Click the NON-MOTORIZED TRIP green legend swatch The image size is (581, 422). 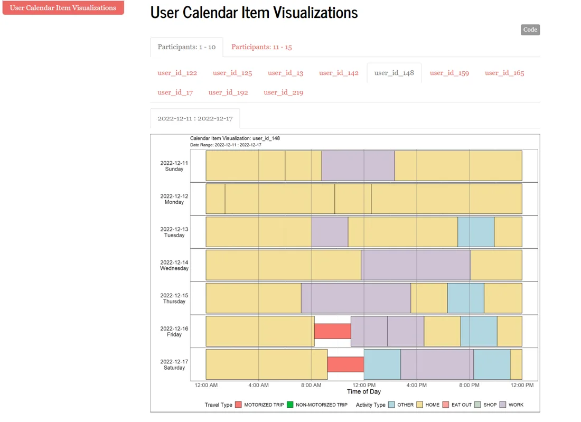290,405
